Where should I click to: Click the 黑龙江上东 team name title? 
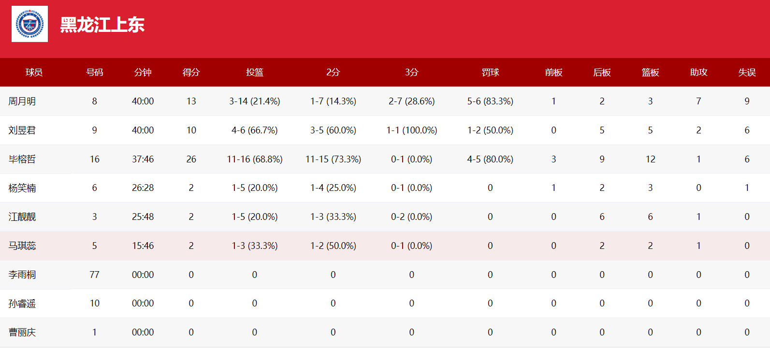102,25
